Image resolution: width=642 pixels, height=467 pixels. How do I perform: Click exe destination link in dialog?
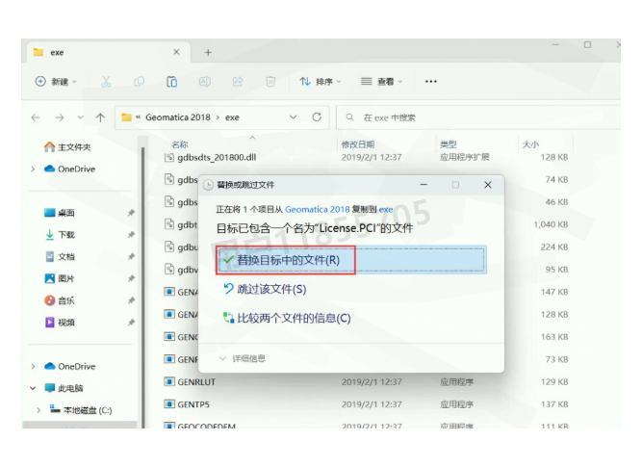386,209
